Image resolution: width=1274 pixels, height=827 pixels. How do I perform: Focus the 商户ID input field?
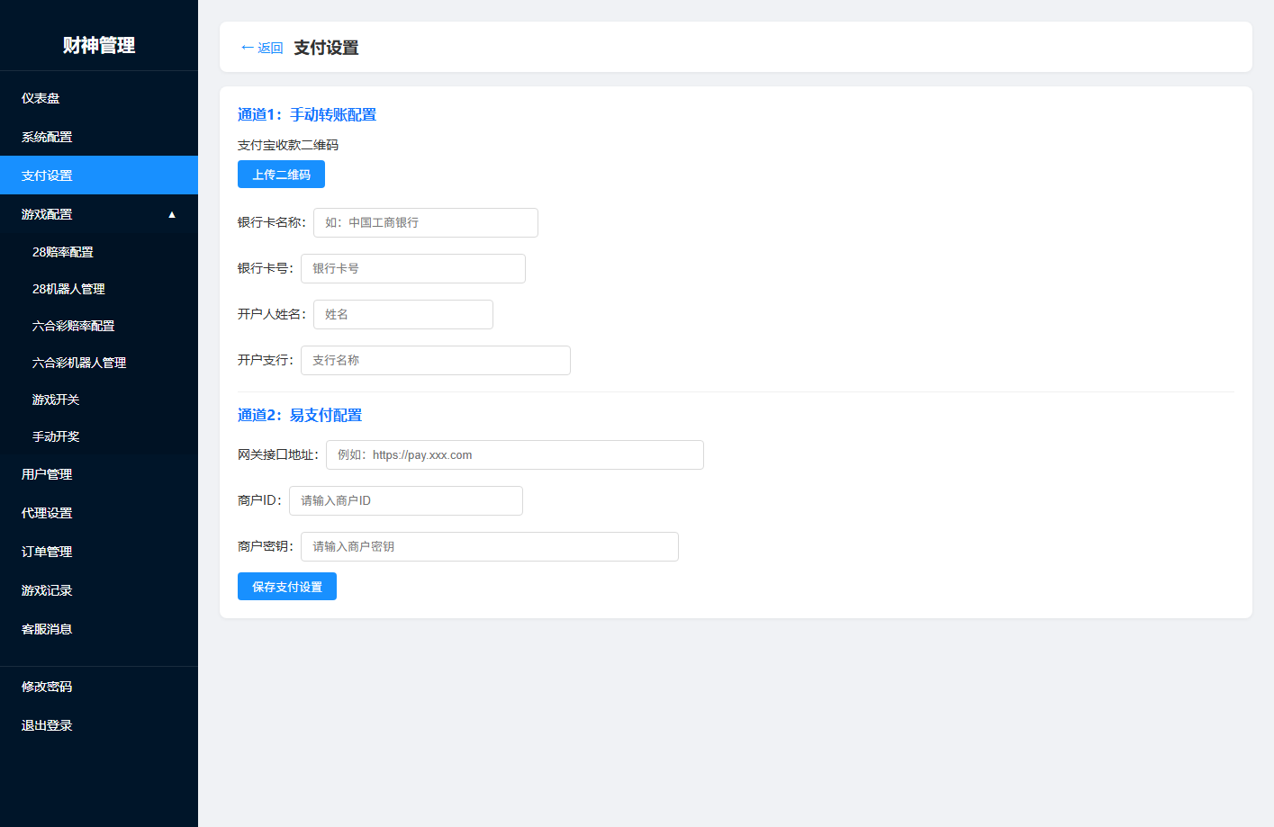[406, 501]
